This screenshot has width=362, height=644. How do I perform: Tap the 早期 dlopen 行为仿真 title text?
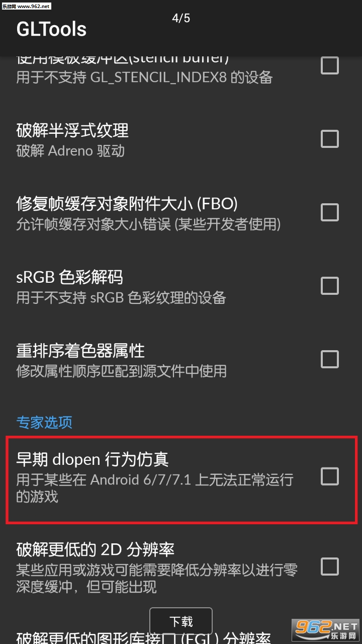[x=93, y=459]
